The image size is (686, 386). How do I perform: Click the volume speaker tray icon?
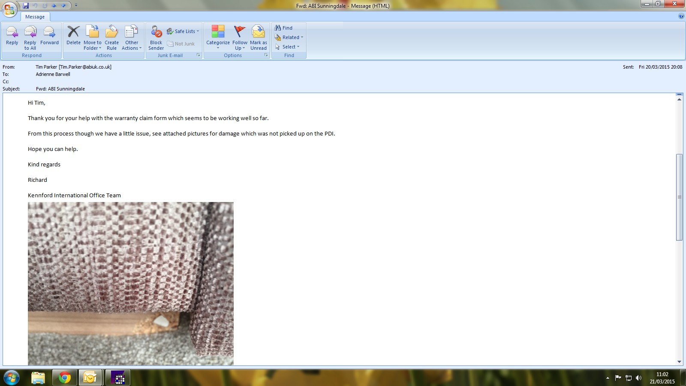639,378
